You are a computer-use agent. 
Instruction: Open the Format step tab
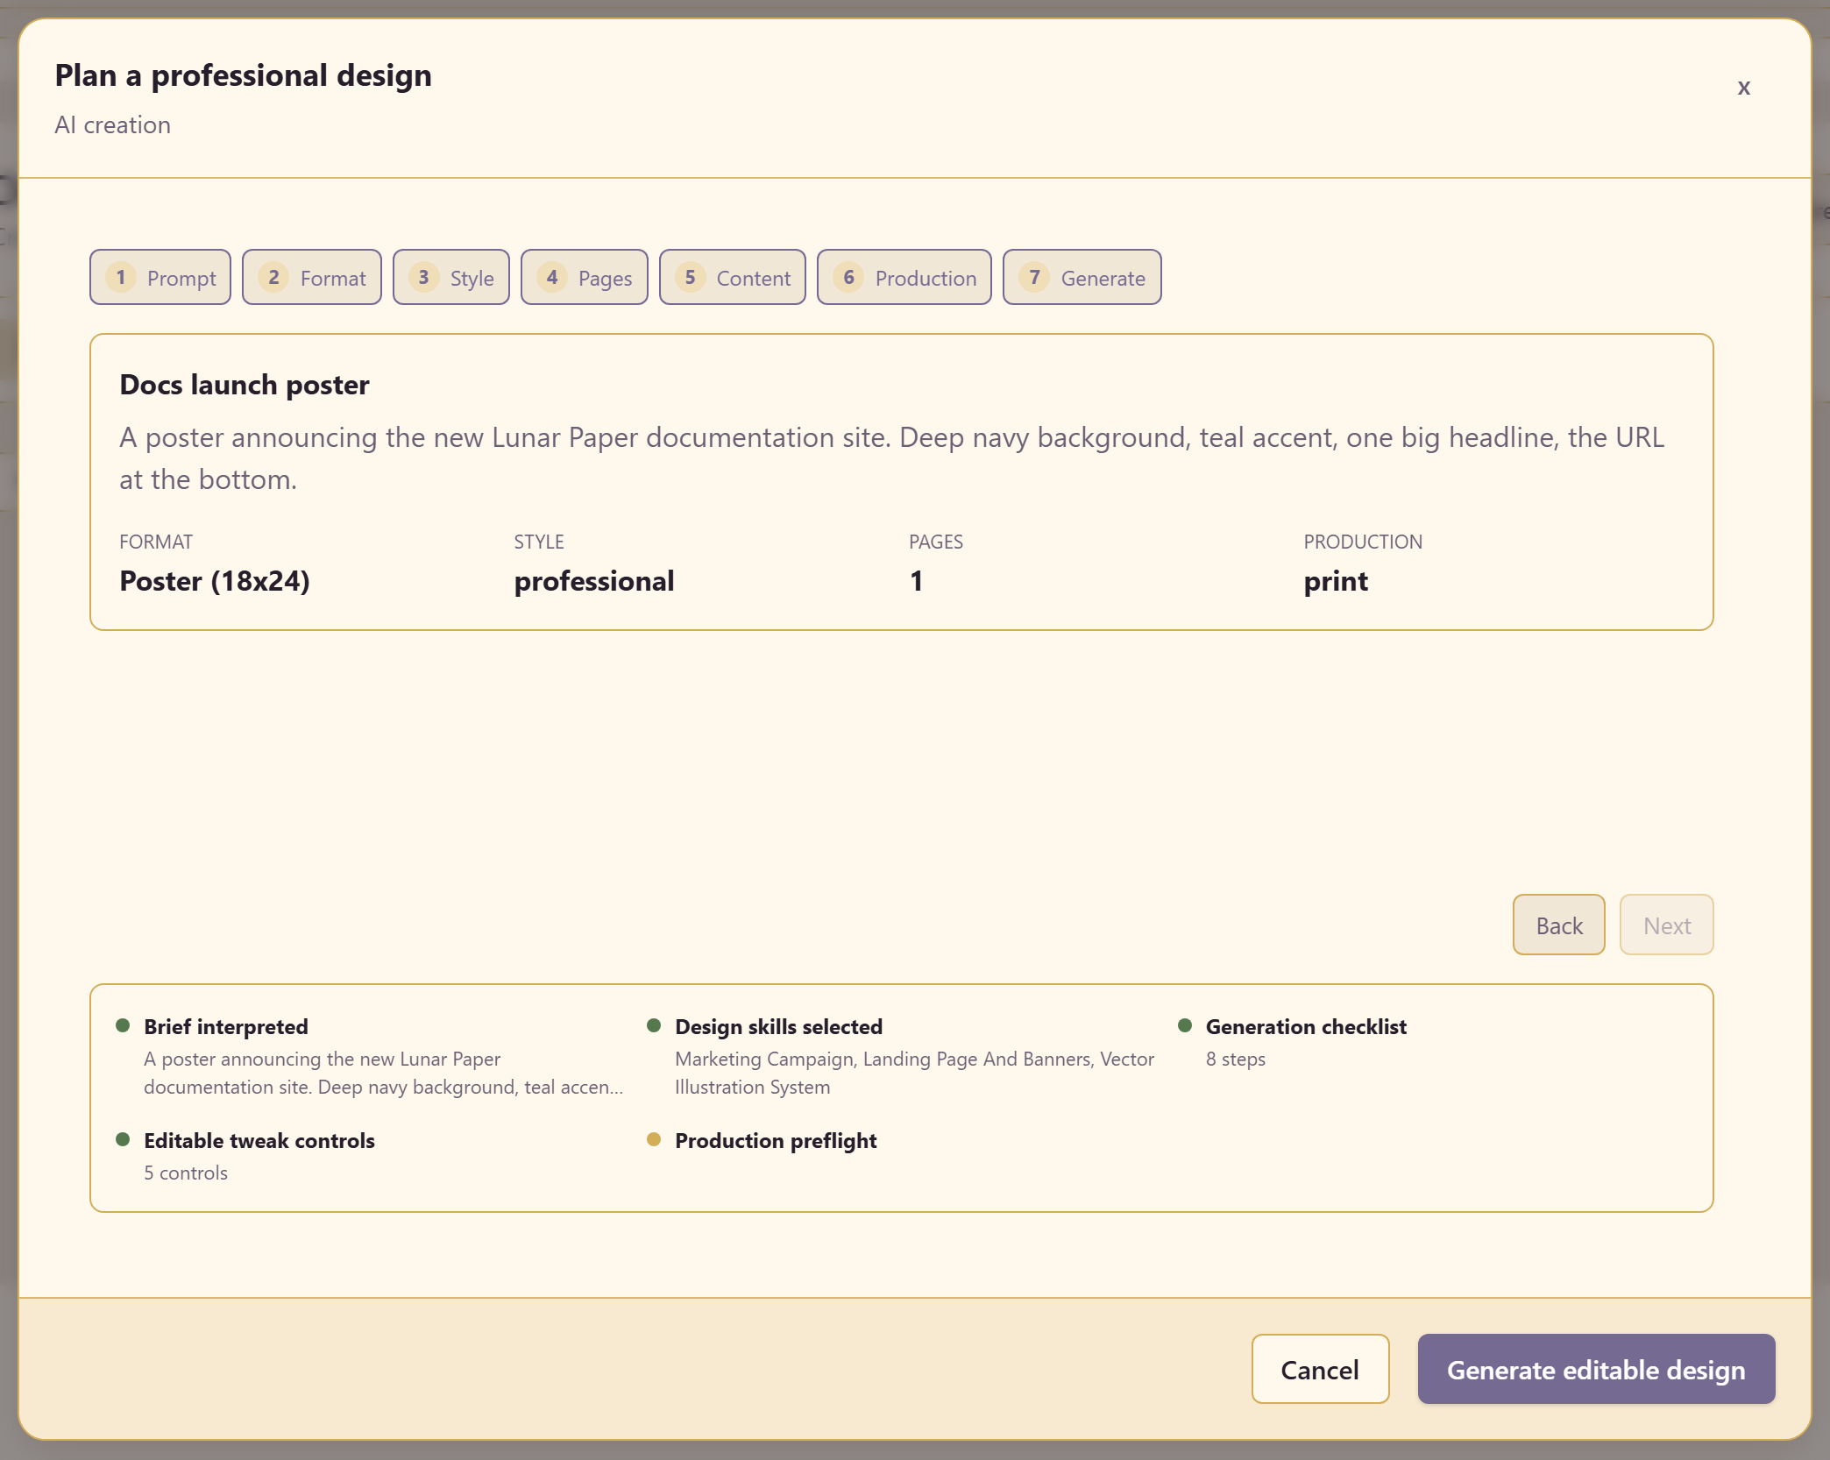tap(312, 277)
